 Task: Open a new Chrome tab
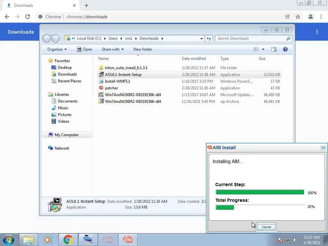tap(86, 5)
